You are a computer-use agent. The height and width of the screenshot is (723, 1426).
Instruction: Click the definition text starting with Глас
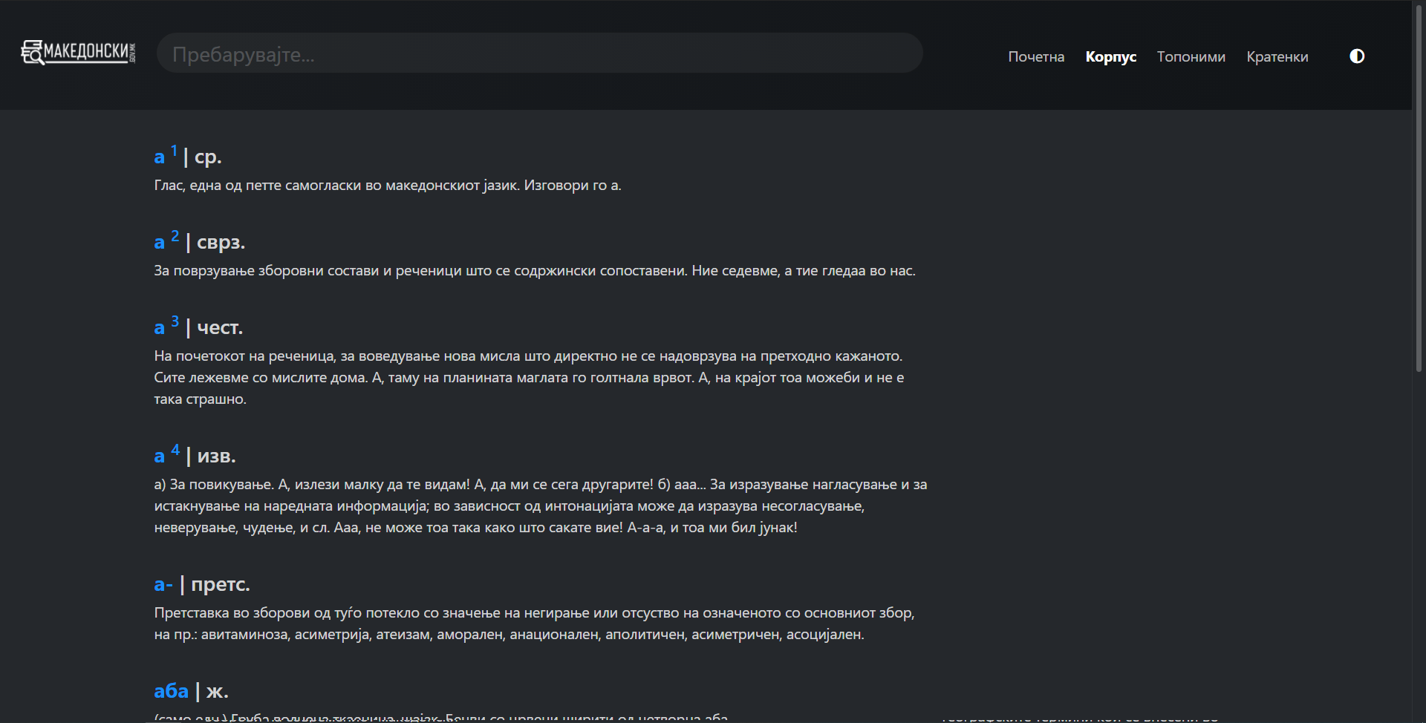click(387, 186)
